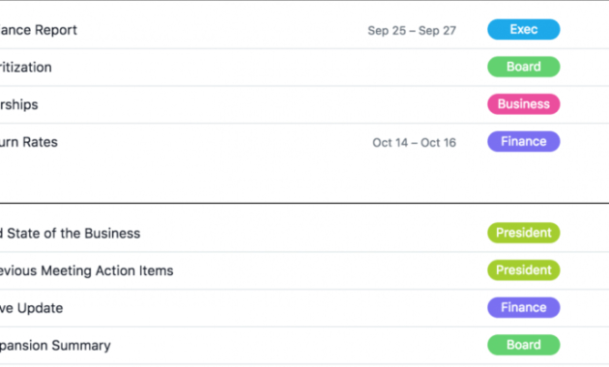Screen dimensions: 609x367
Task: Select the green Board tag on the ritization row
Action: point(524,67)
